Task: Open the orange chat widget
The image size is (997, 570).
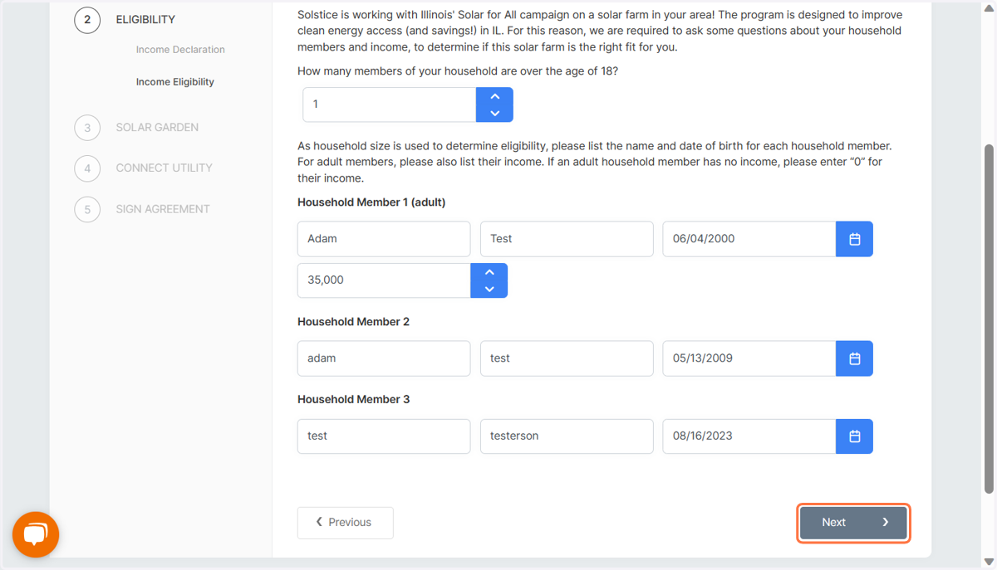Action: pos(36,534)
